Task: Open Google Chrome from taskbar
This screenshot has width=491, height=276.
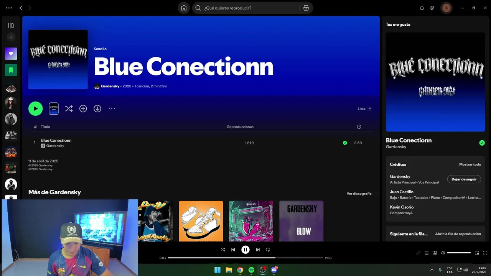Action: [240, 270]
